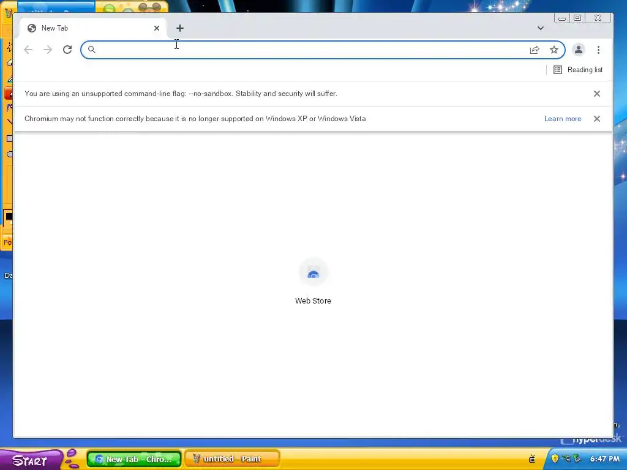Reload the current page
Viewport: 627px width, 470px height.
[67, 50]
